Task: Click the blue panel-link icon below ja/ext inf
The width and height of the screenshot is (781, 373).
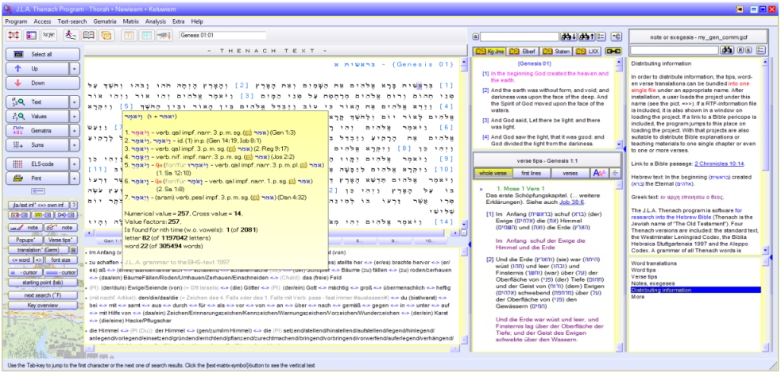Action: [67, 215]
